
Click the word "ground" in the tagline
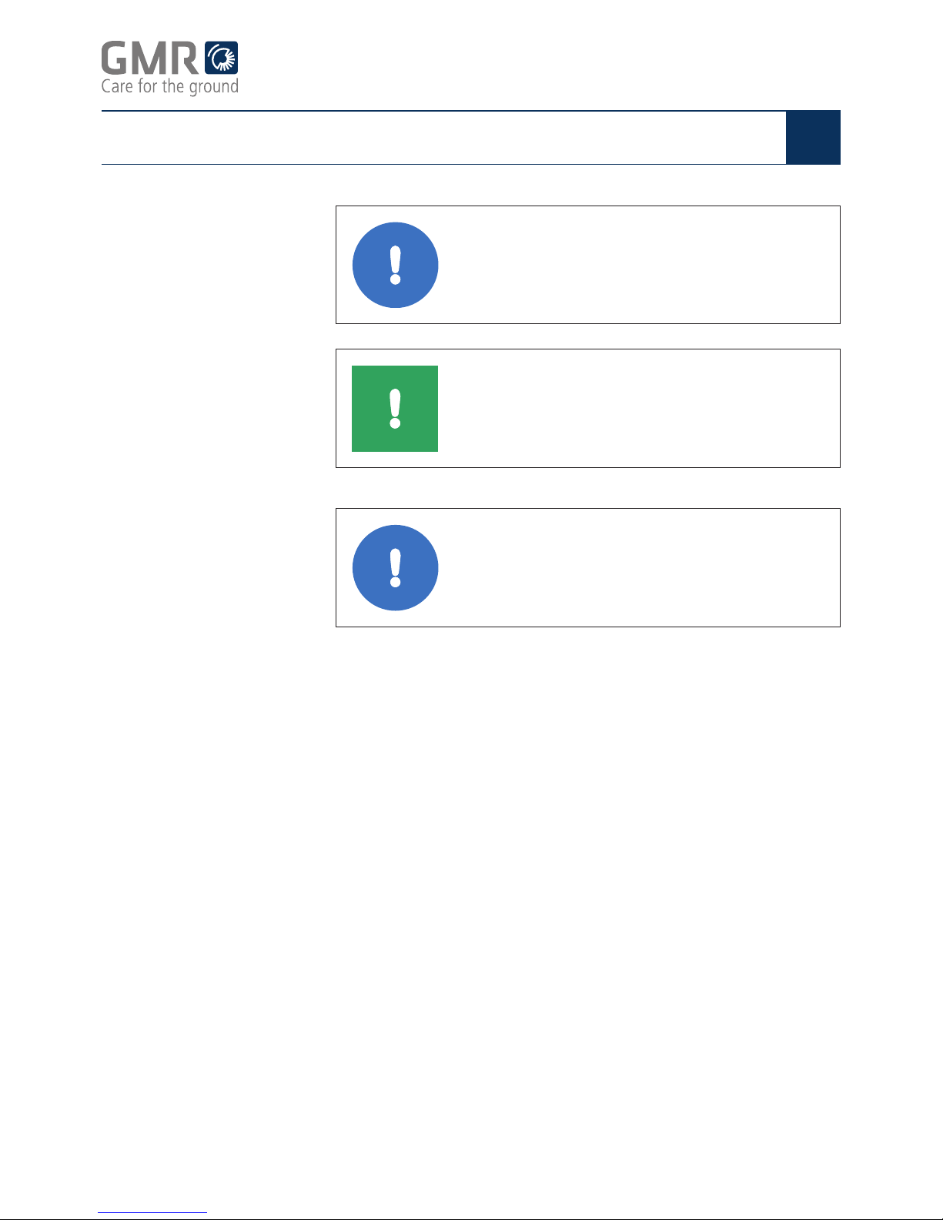coord(214,88)
